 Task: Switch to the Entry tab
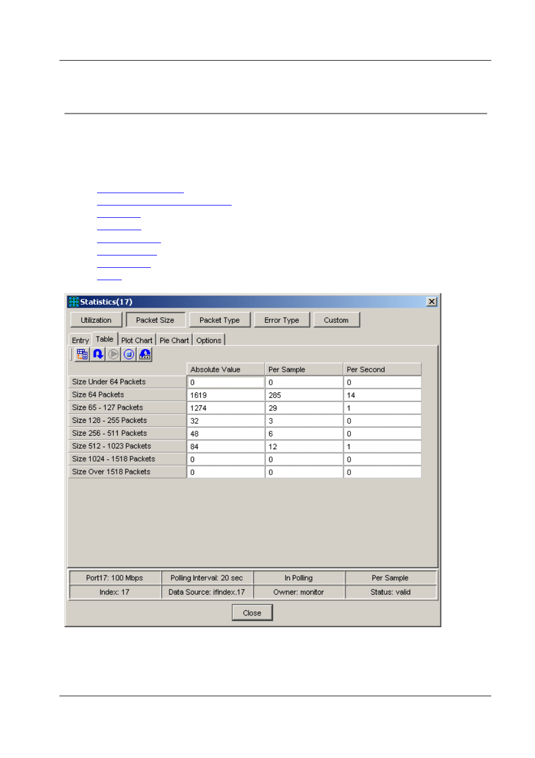coord(80,340)
